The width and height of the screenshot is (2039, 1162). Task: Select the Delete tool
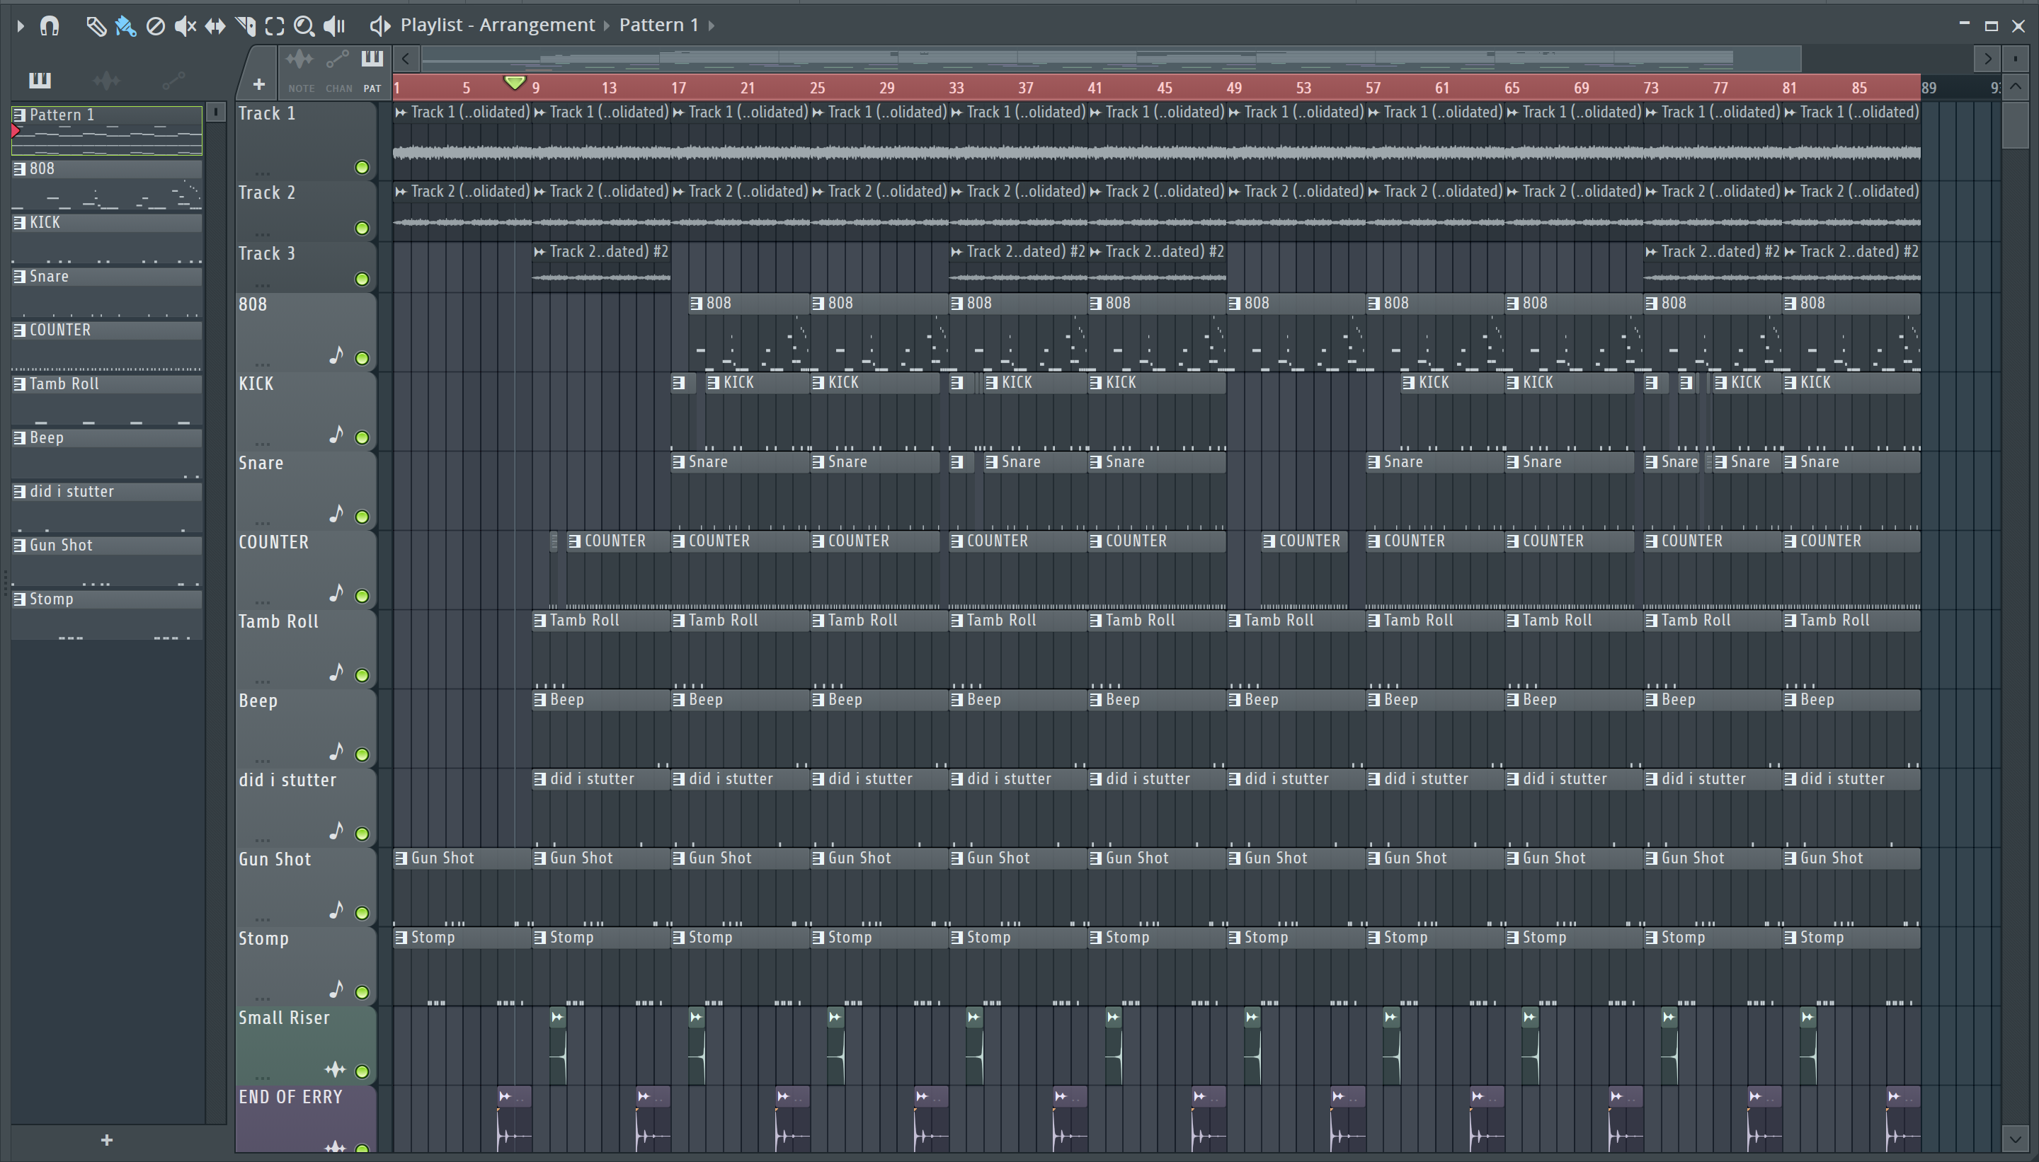(156, 26)
